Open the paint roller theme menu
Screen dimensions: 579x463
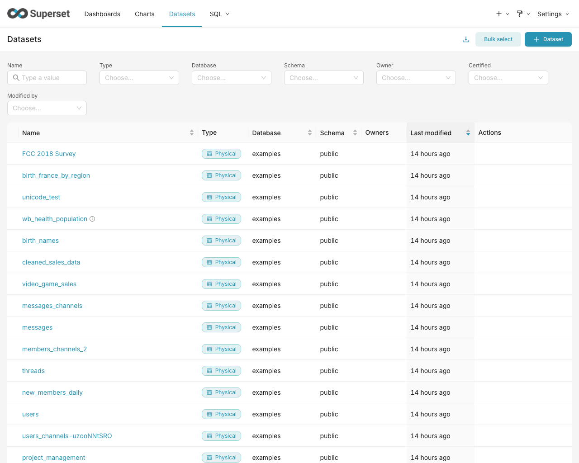[520, 14]
